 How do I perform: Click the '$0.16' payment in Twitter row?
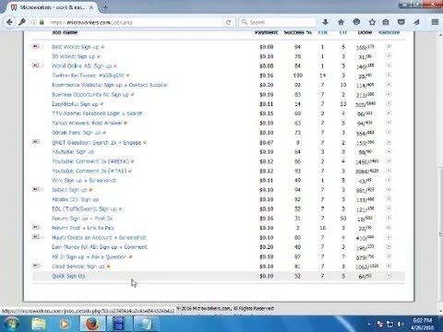click(x=267, y=76)
